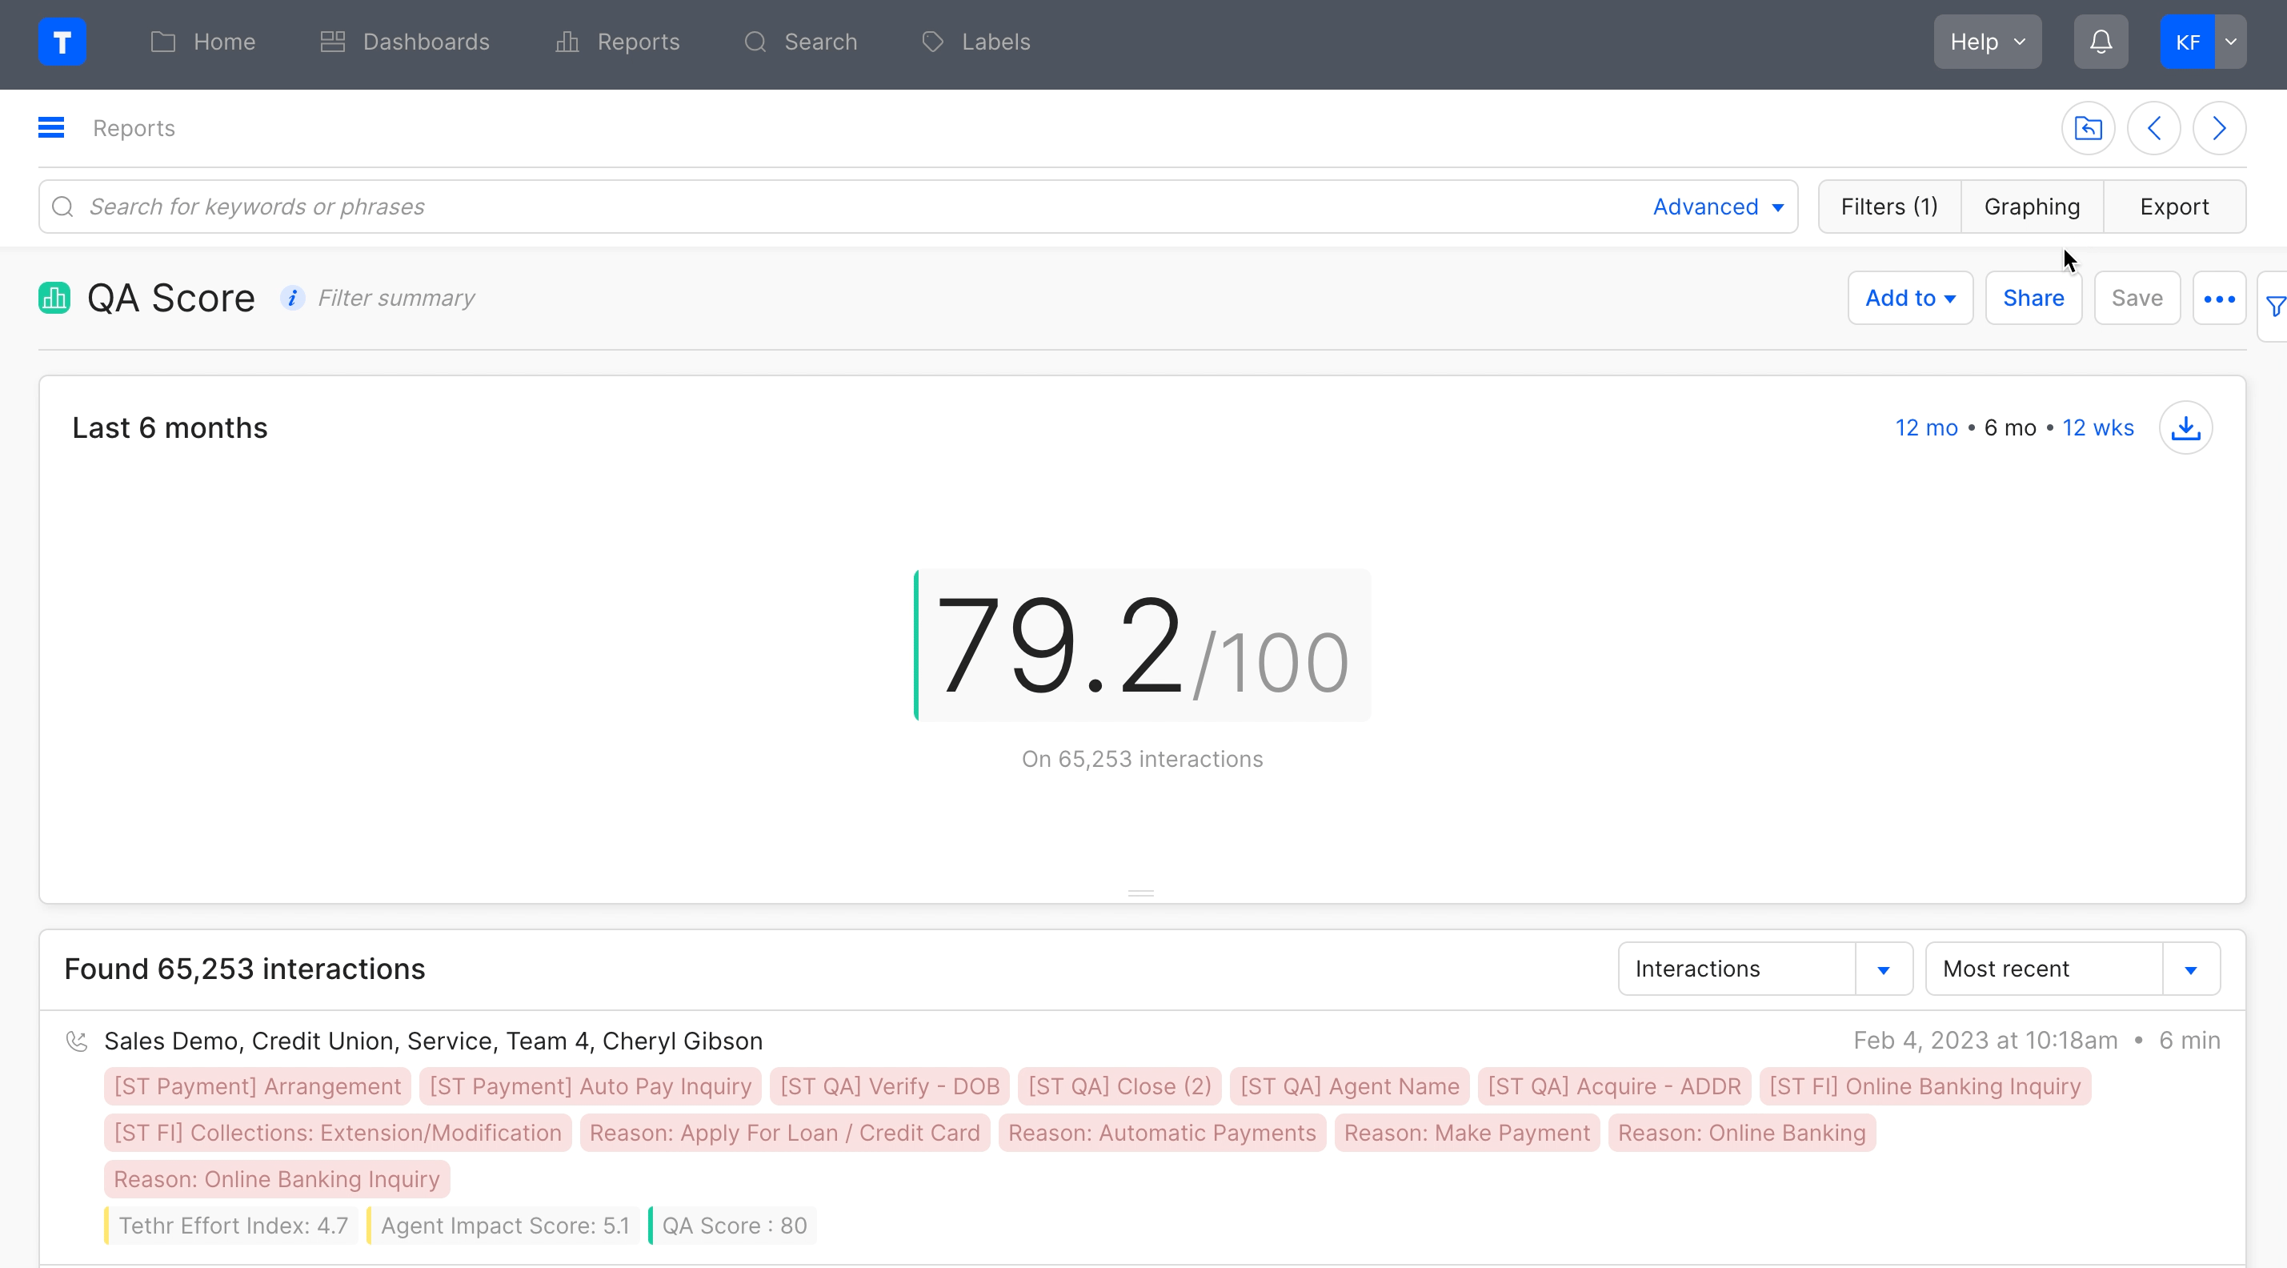
Task: Go to next report arrow
Action: point(2219,129)
